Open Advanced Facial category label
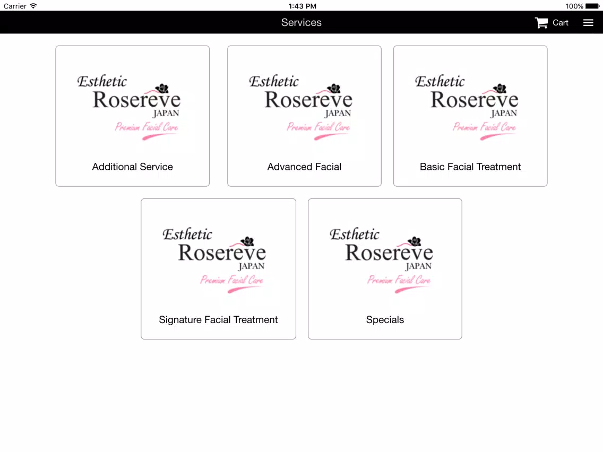Image resolution: width=603 pixels, height=452 pixels. point(304,167)
